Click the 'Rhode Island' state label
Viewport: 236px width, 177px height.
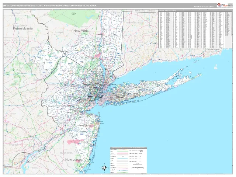pos(213,49)
